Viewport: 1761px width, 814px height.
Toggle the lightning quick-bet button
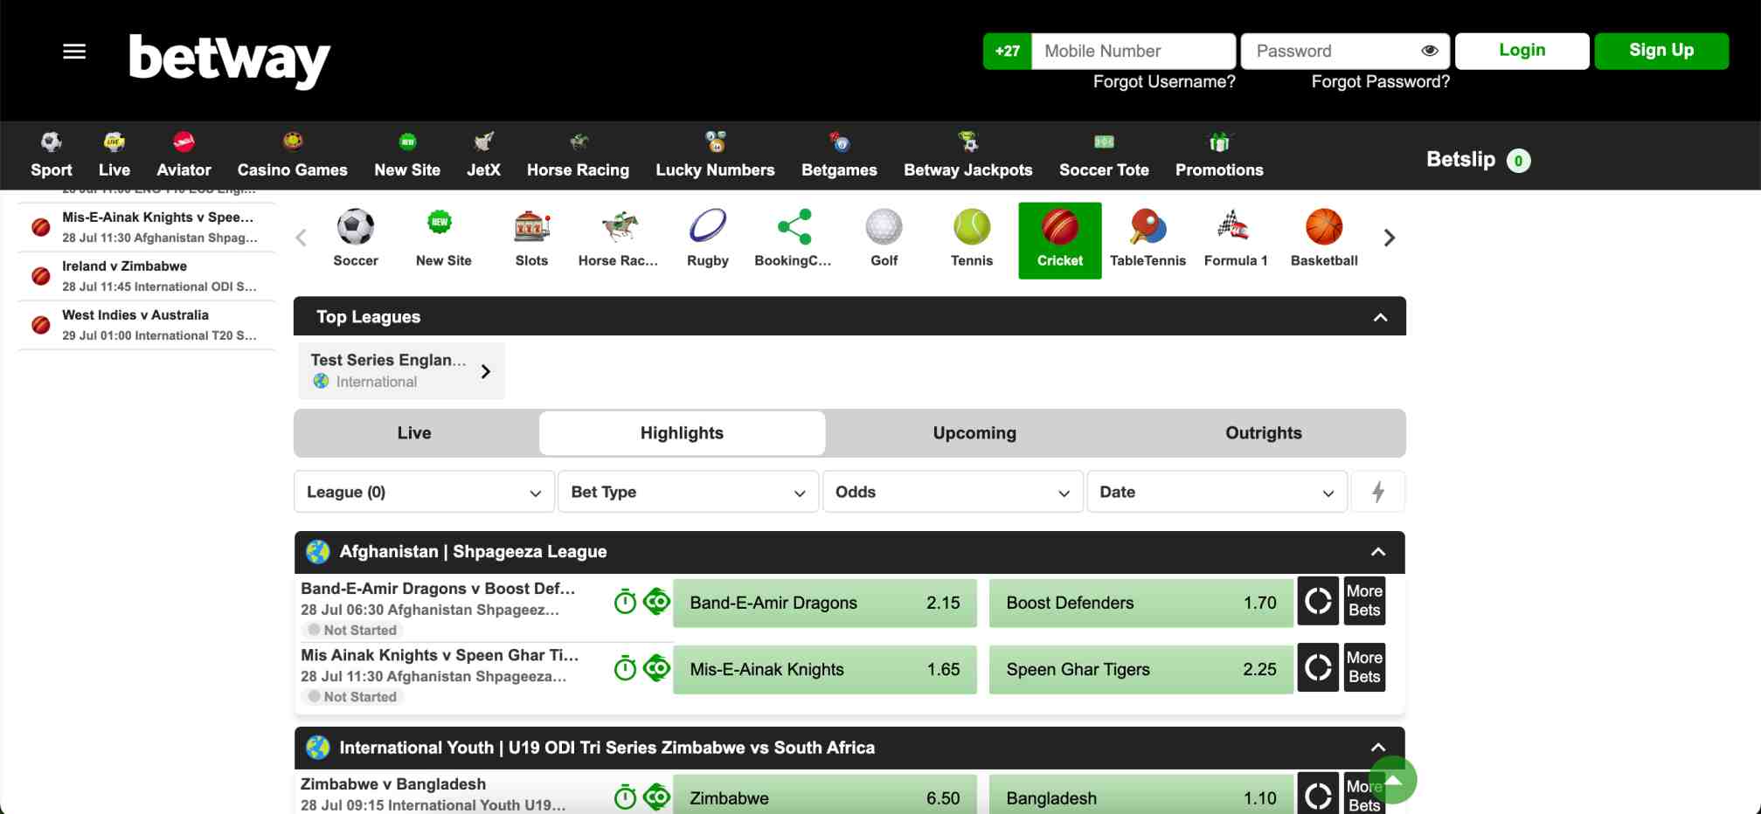(x=1378, y=492)
